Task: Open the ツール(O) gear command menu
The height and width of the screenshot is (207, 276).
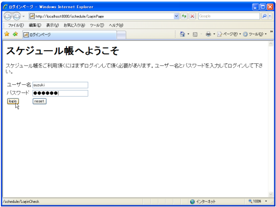Action: tap(255, 34)
